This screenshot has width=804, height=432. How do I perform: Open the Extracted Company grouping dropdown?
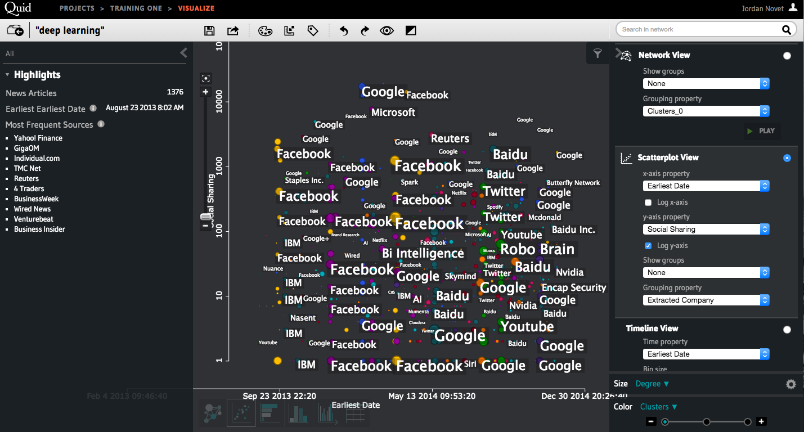click(x=706, y=300)
